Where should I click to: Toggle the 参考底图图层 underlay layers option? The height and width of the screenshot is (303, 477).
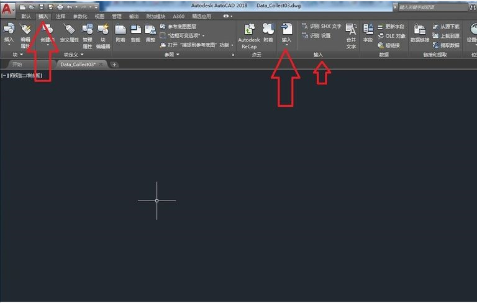(184, 27)
